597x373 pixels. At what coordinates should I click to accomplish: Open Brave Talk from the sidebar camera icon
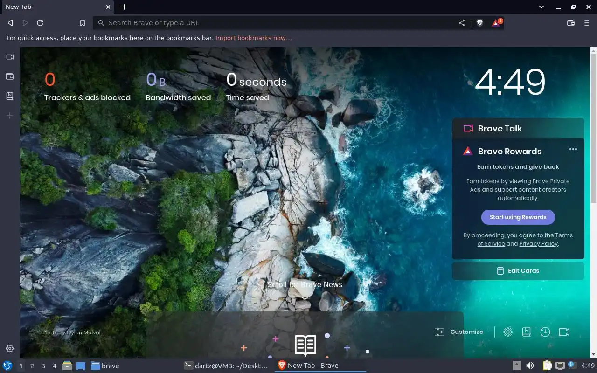tap(10, 57)
